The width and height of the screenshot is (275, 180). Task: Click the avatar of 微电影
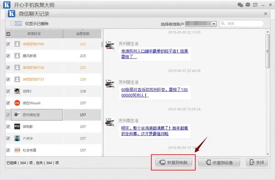tap(17, 126)
